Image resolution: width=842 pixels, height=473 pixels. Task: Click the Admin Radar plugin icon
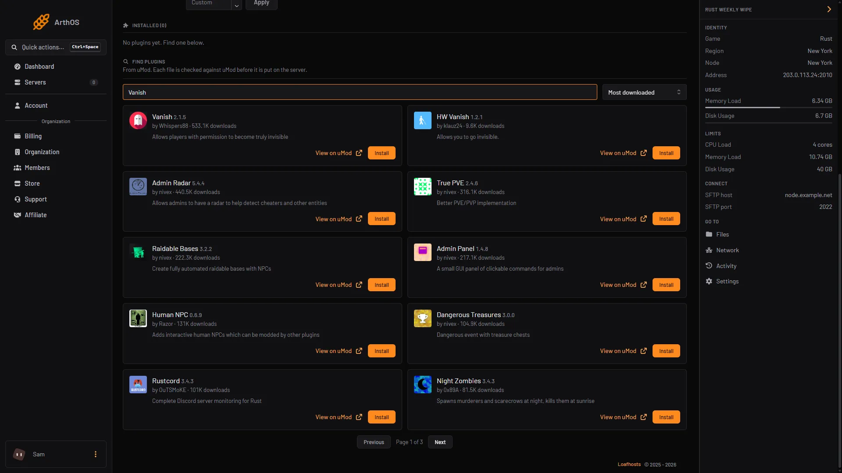pos(138,187)
